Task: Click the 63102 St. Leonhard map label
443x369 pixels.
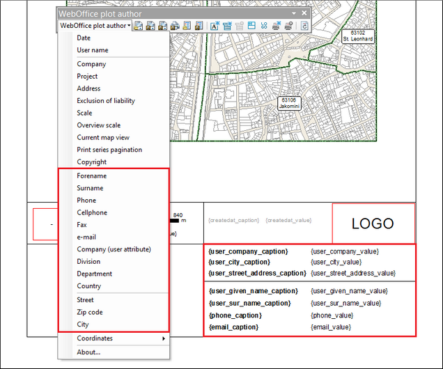Action: (358, 36)
